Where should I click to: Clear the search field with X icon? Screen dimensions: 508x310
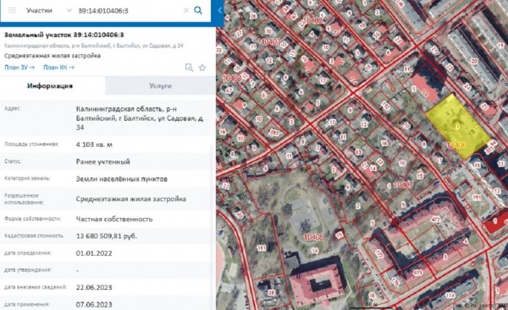[x=186, y=10]
